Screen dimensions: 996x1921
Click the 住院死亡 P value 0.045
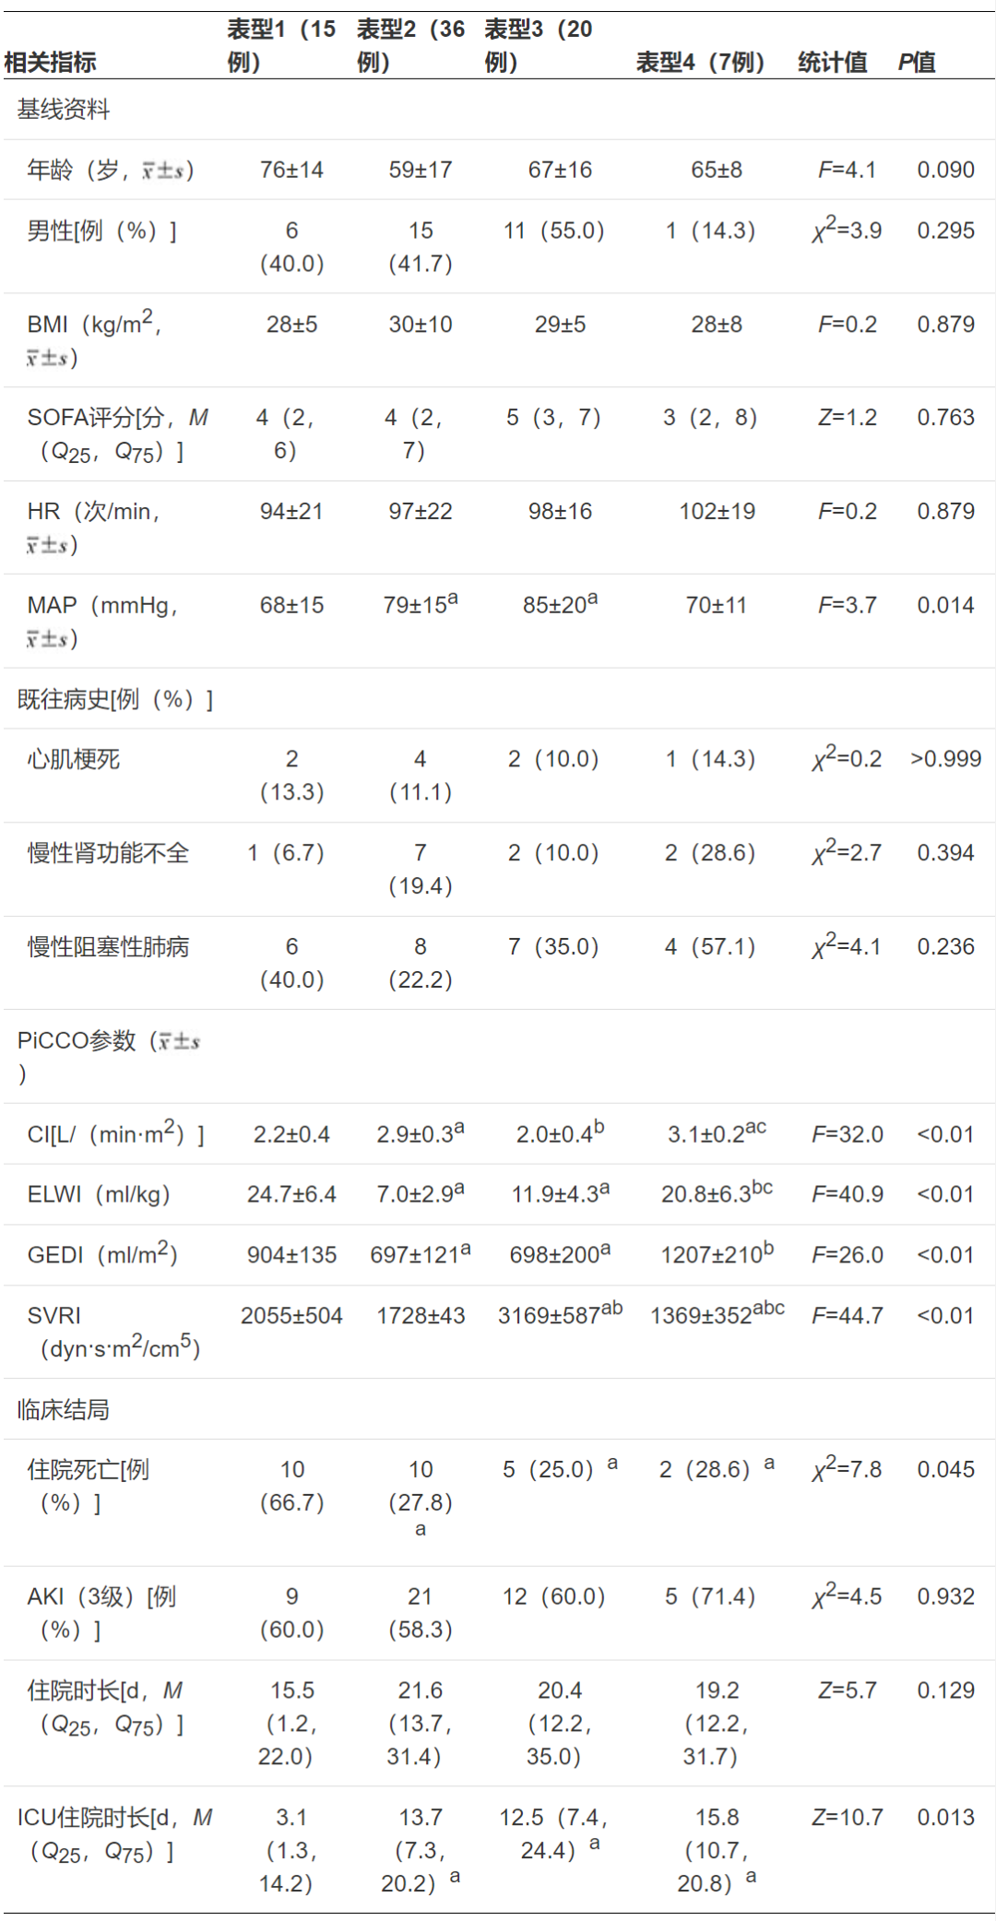[x=945, y=1469]
